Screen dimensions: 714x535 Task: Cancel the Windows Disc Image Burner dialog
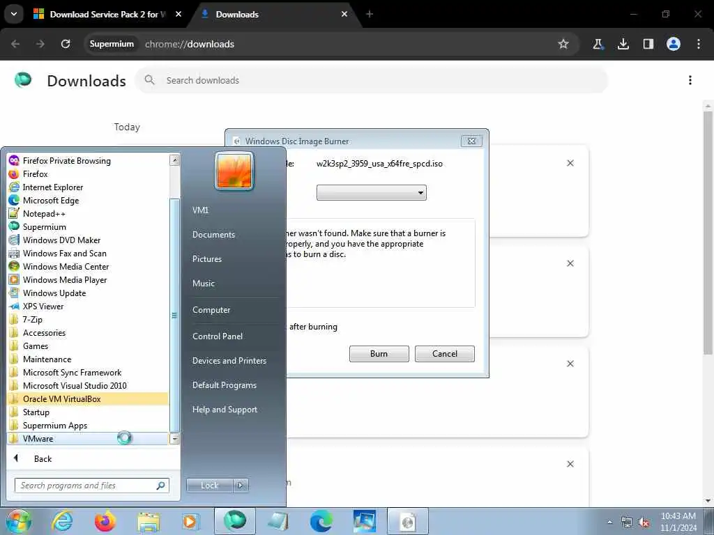pos(444,353)
